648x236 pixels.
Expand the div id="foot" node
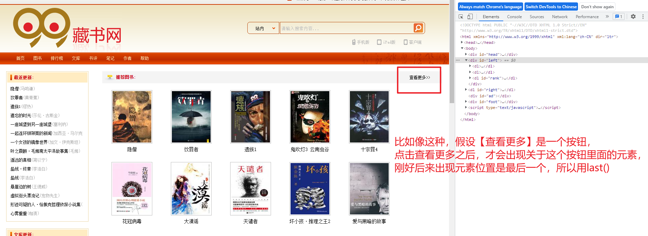tap(466, 102)
